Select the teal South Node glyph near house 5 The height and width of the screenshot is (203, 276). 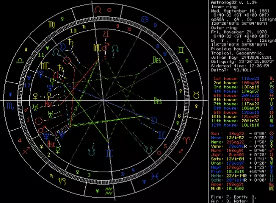pos(149,149)
